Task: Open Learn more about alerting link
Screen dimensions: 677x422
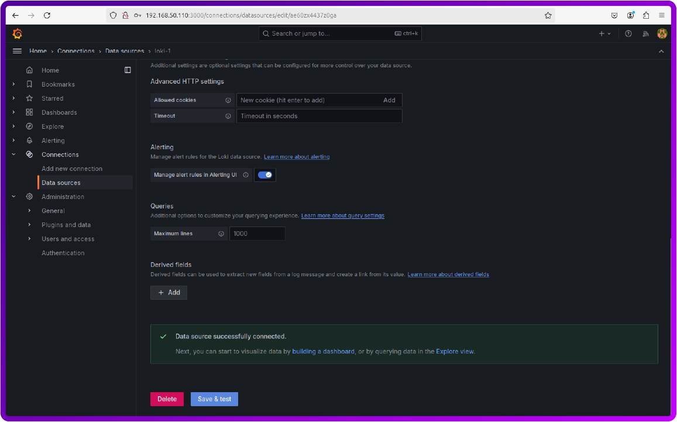Action: tap(297, 157)
